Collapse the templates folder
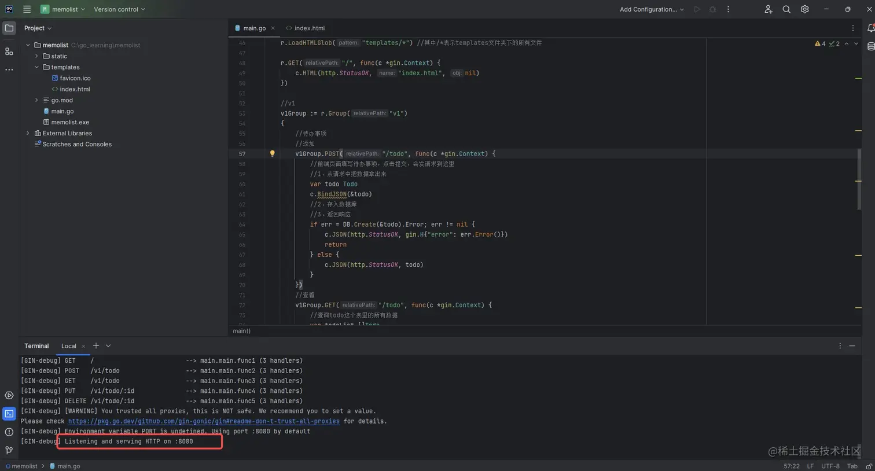The height and width of the screenshot is (471, 875). [36, 67]
